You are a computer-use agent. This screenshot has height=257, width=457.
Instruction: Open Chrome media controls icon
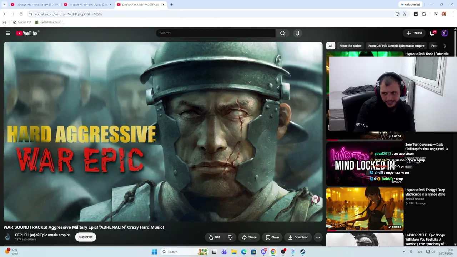tap(436, 14)
